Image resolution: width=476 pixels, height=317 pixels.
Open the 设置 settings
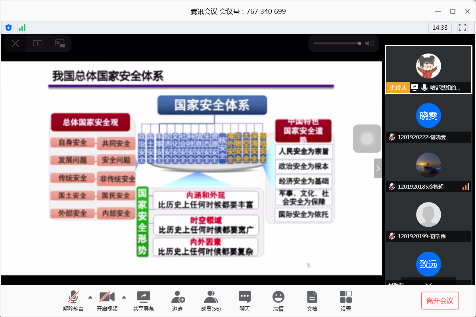(x=346, y=300)
